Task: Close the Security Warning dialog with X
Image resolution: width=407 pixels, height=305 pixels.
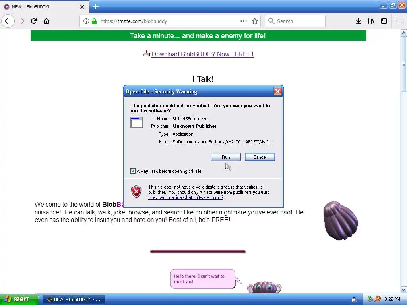Action: point(277,91)
